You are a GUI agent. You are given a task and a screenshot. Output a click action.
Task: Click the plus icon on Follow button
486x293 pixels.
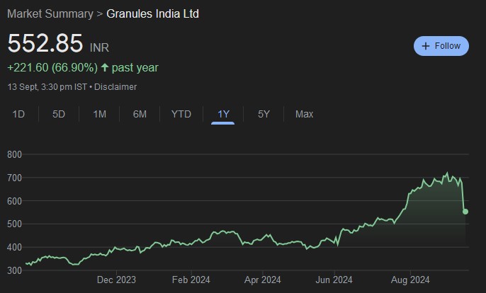[x=426, y=46]
